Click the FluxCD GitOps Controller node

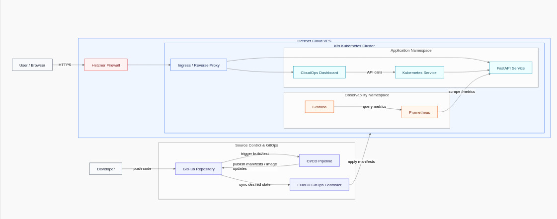click(319, 185)
